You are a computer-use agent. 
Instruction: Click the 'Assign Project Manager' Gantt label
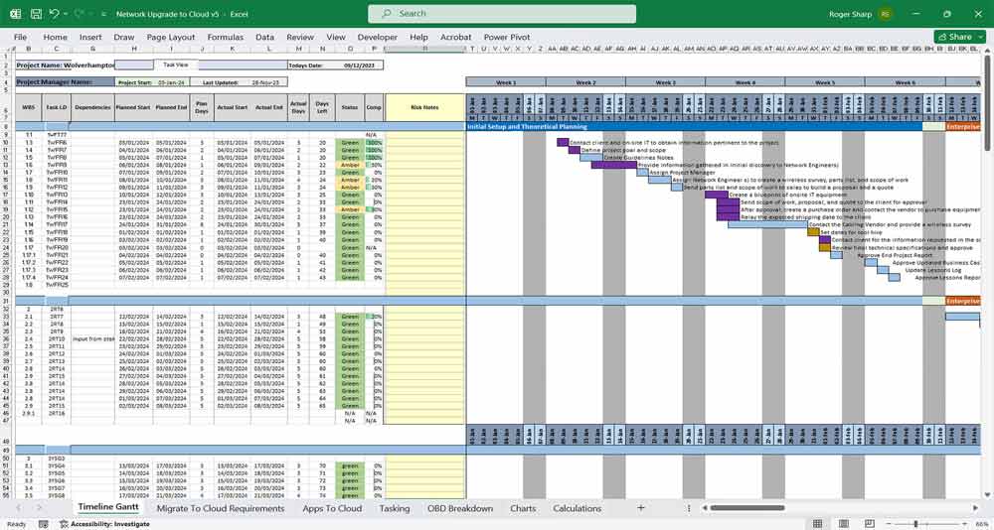coord(682,172)
